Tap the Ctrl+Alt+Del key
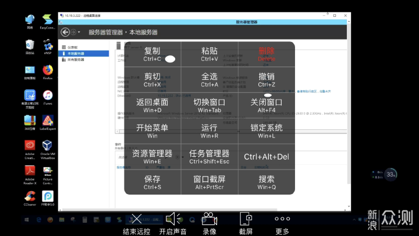419x236 pixels. [267, 157]
